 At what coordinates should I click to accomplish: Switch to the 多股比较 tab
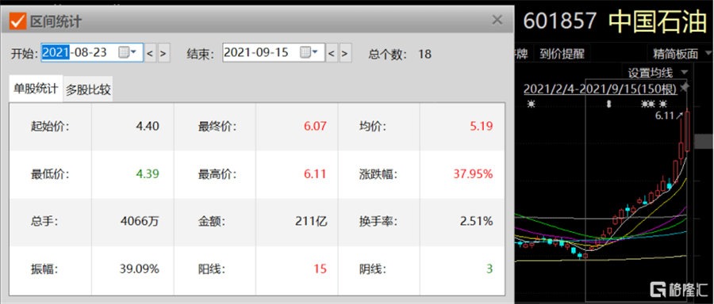88,89
